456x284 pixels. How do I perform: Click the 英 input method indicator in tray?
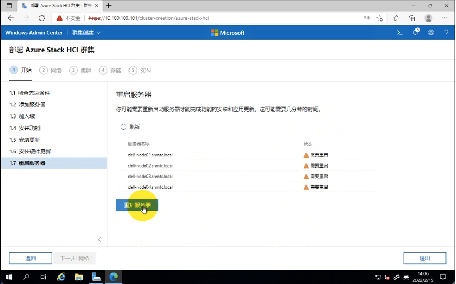tap(406, 277)
